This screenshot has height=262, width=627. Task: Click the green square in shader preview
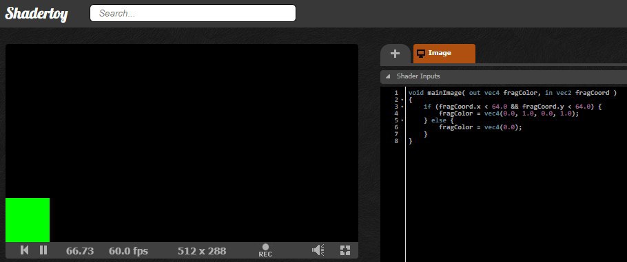point(28,219)
